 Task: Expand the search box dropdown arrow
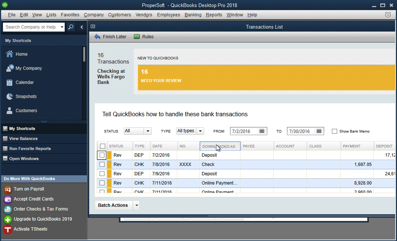tap(62, 27)
